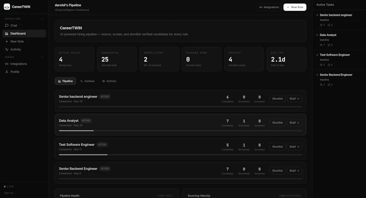366x198 pixels.
Task: Click the Senior backend engineer May 29 progress bar
Action: [x=180, y=107]
